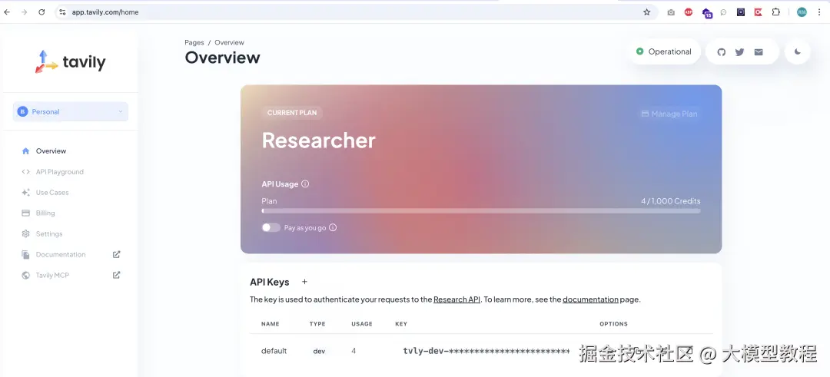
Task: Reload the page with the browser refresh icon
Action: click(x=41, y=12)
